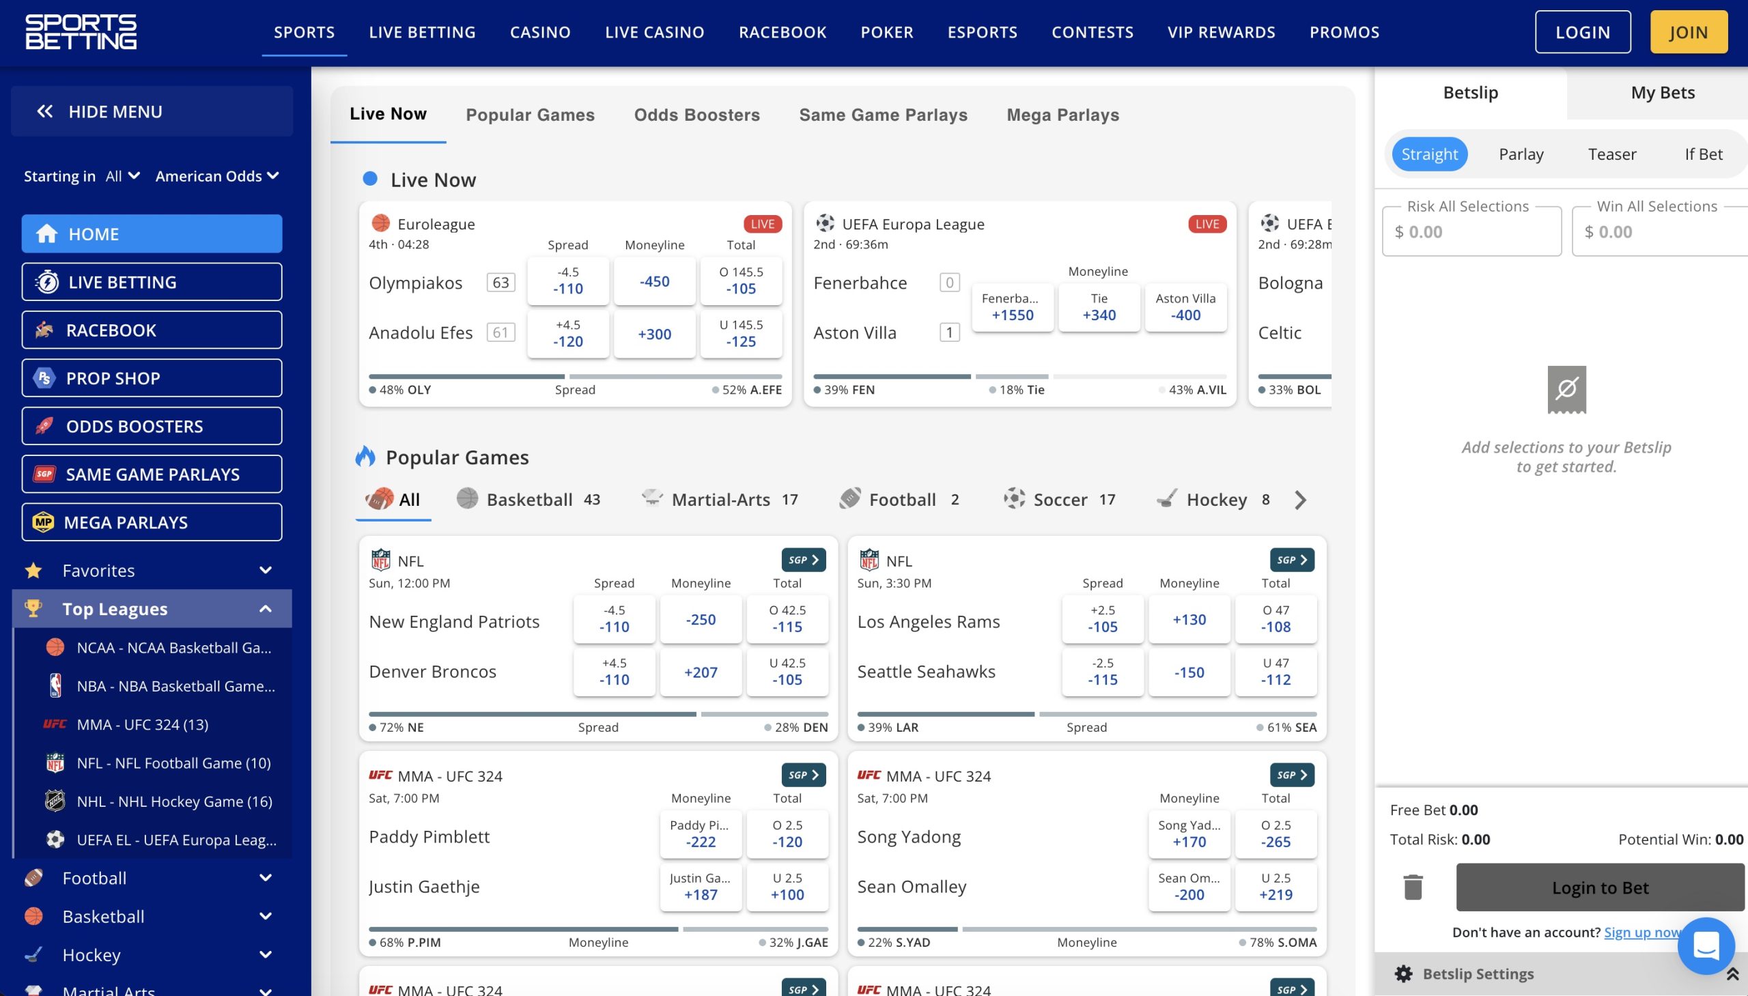Click the Mega Parlays MP icon
The image size is (1748, 996).
click(x=44, y=522)
